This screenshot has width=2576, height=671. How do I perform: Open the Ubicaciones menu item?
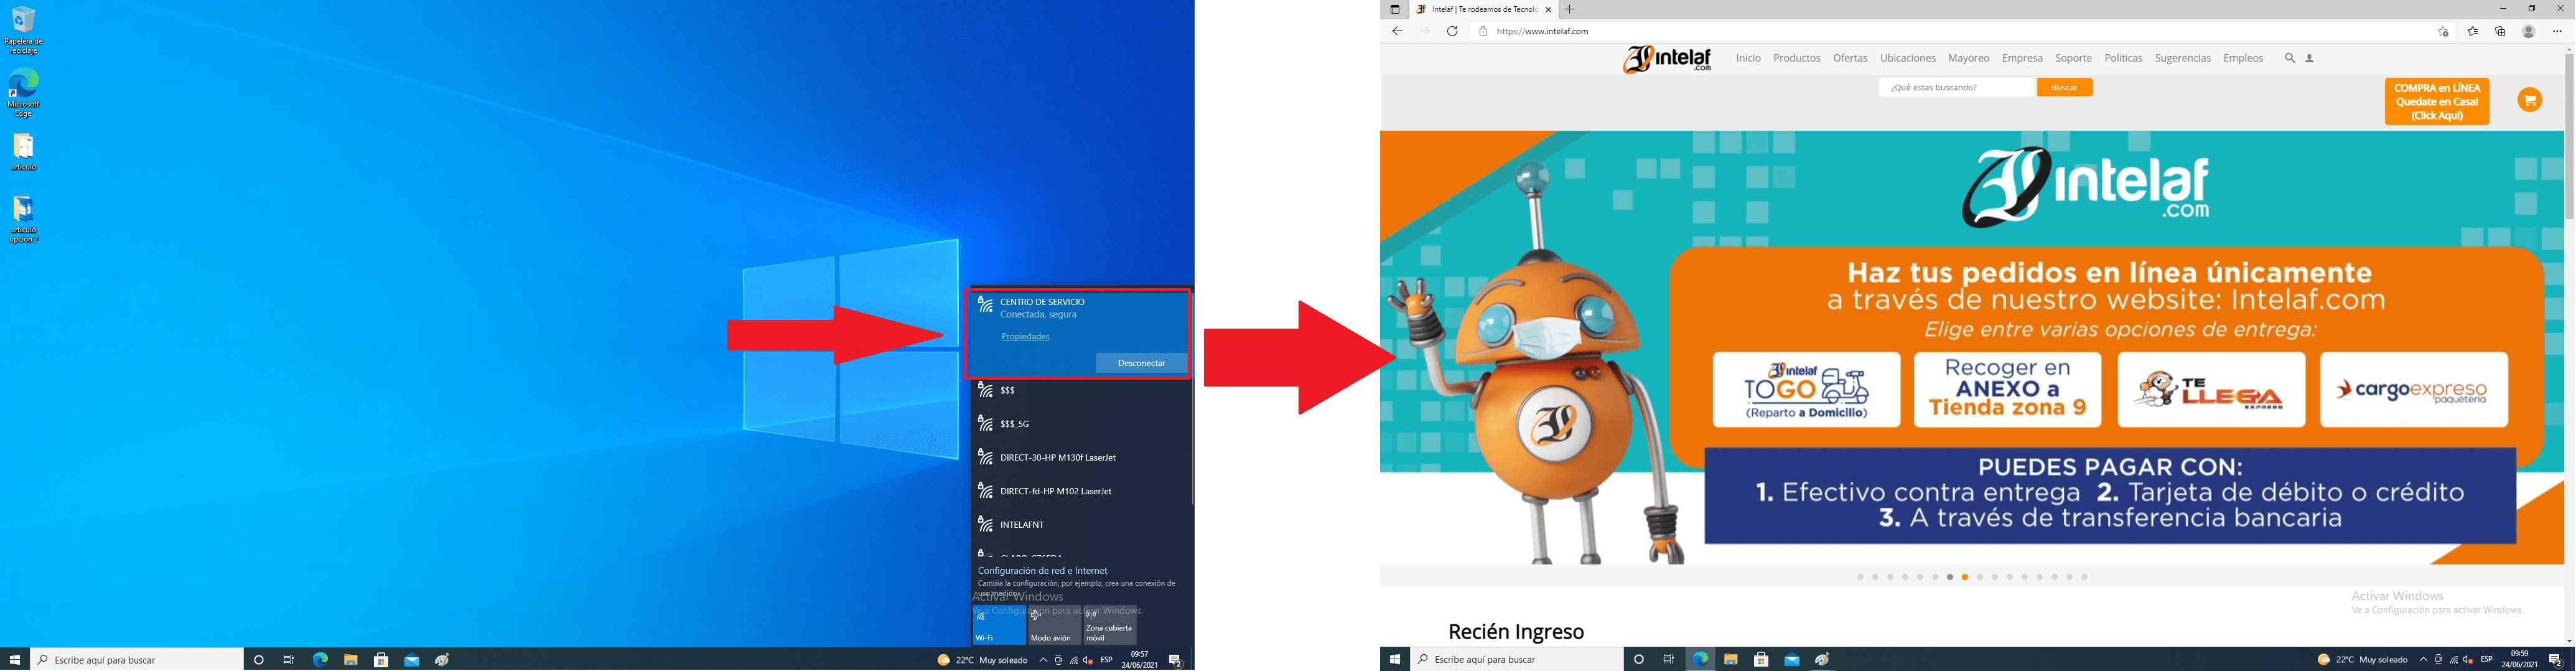coord(1908,59)
